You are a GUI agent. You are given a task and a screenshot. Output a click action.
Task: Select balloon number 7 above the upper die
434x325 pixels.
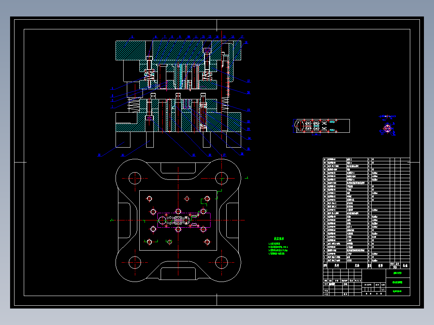[165, 37]
